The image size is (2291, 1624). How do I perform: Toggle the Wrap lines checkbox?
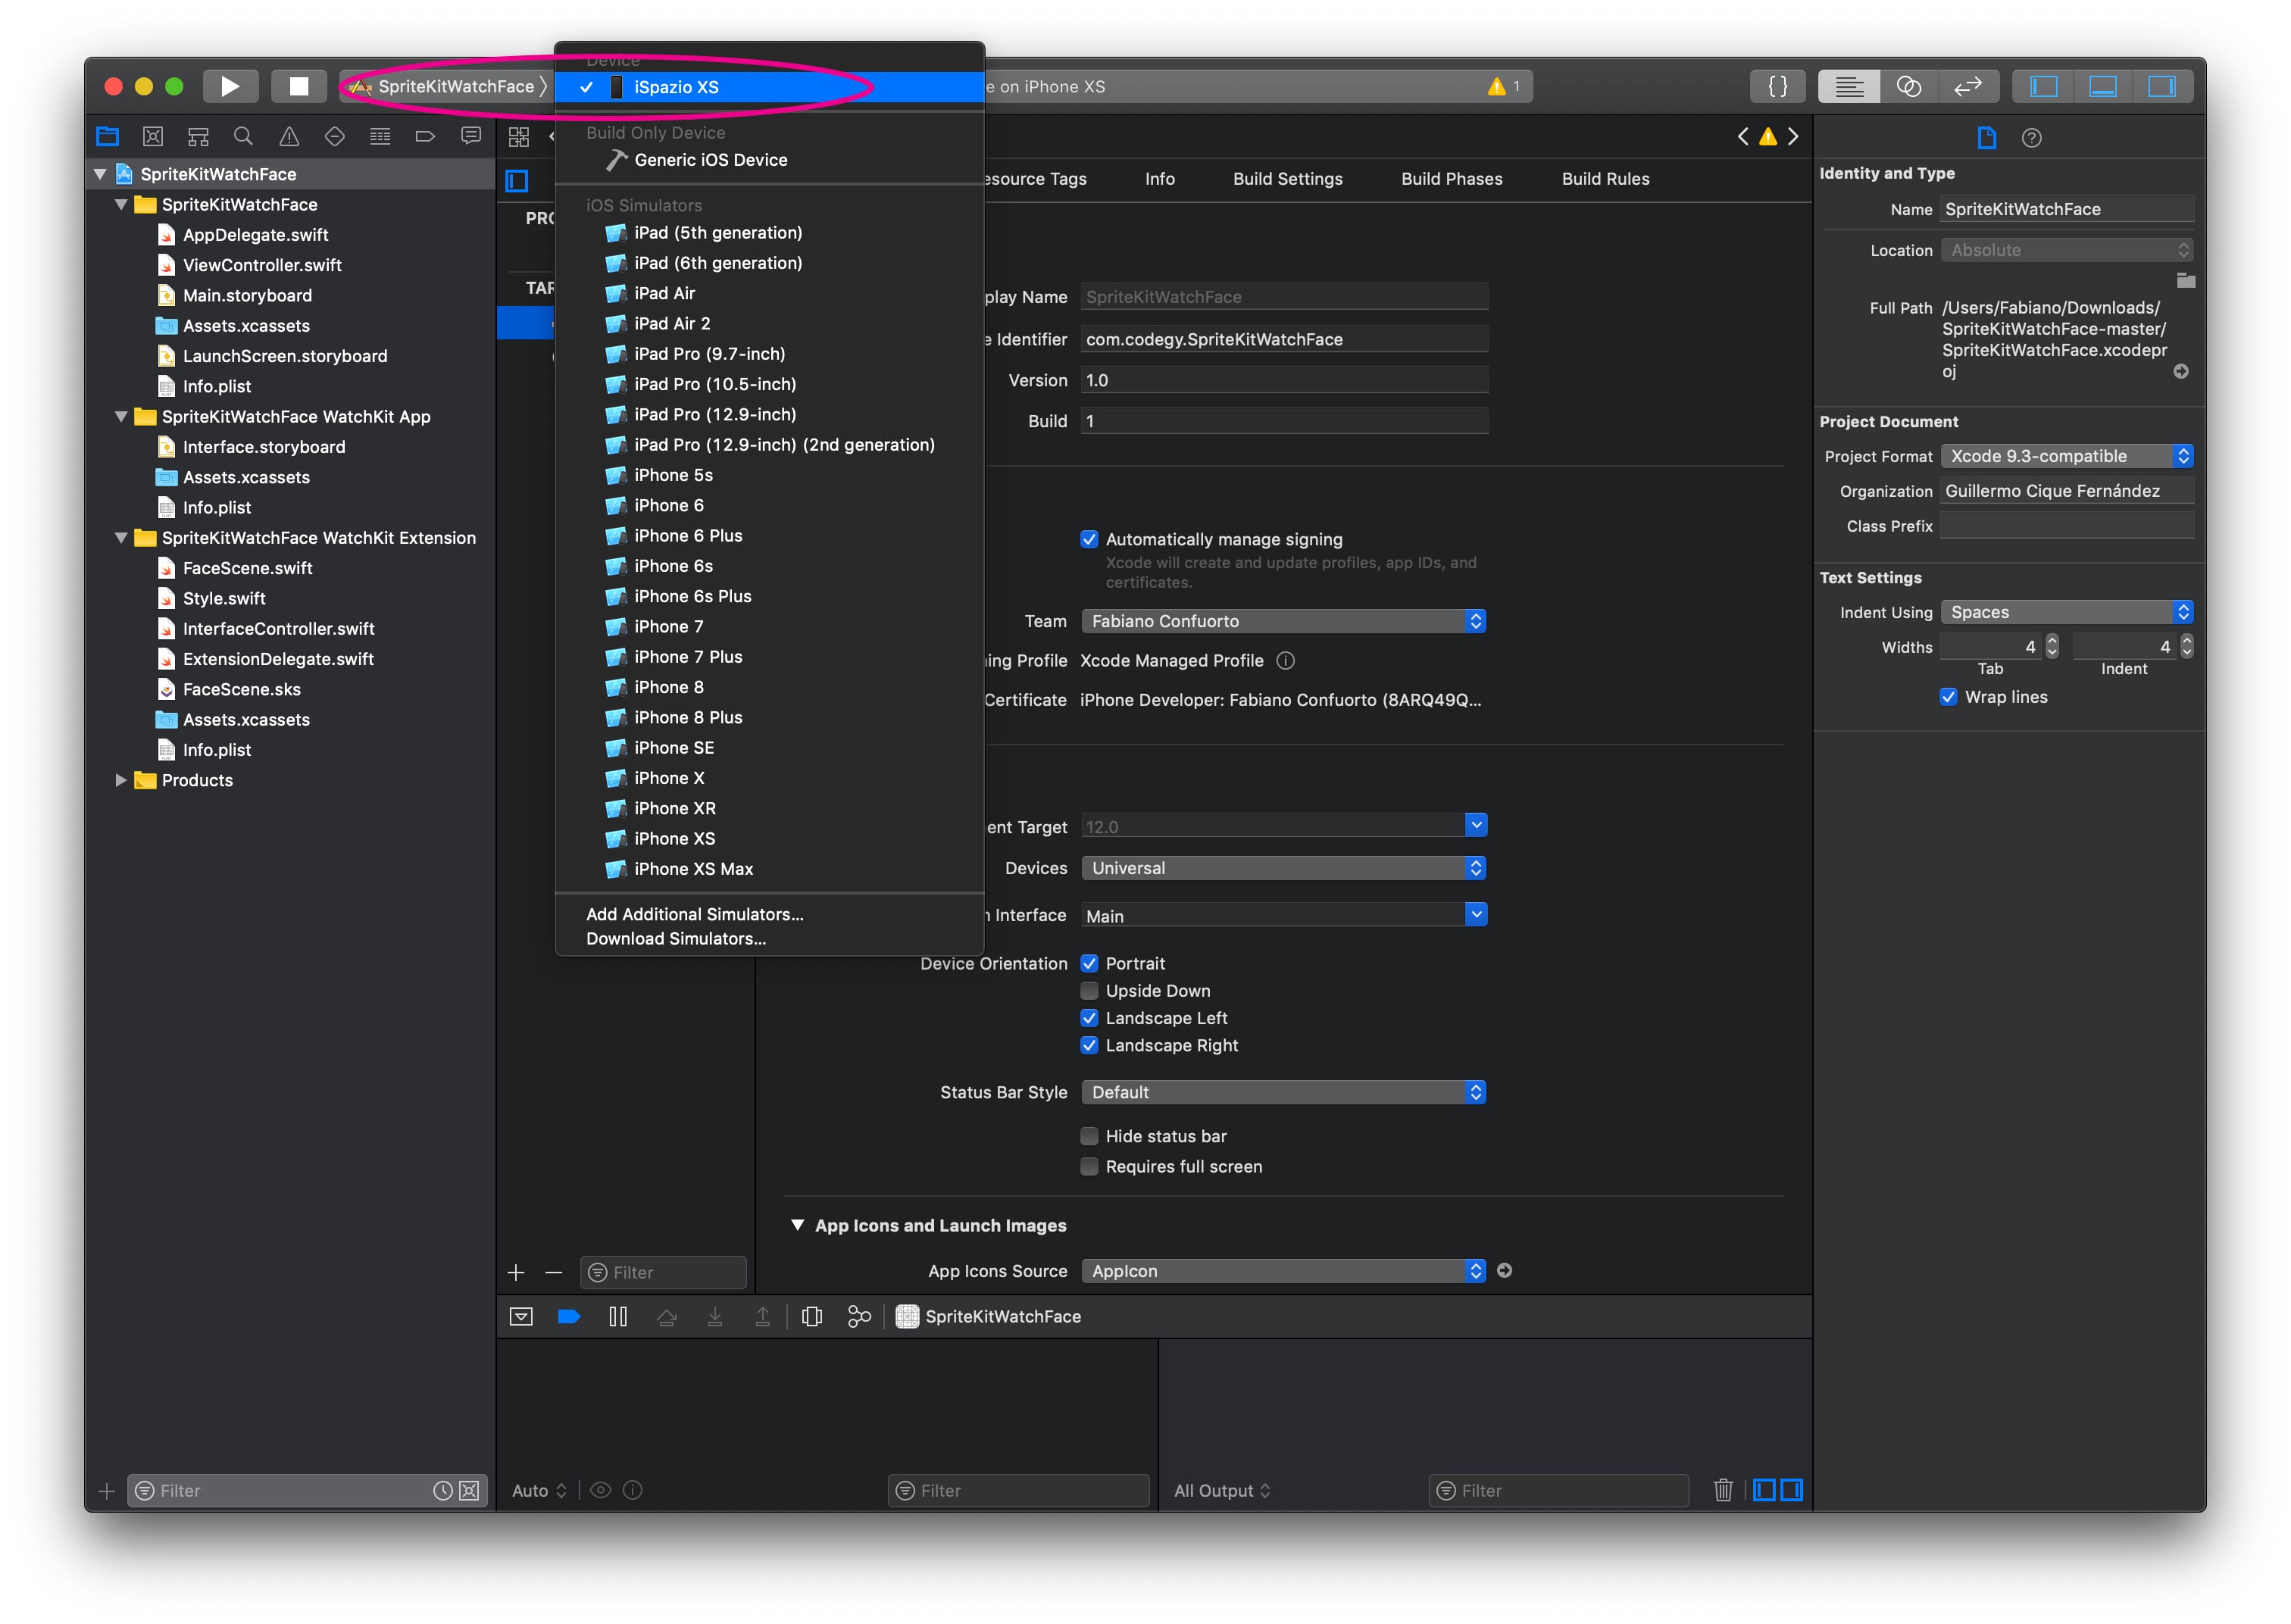(1948, 697)
